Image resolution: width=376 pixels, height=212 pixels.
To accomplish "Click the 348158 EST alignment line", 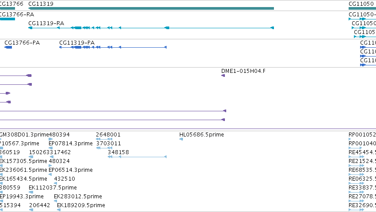I will 137,157.
